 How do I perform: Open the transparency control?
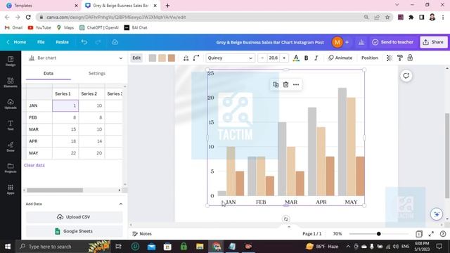click(389, 58)
